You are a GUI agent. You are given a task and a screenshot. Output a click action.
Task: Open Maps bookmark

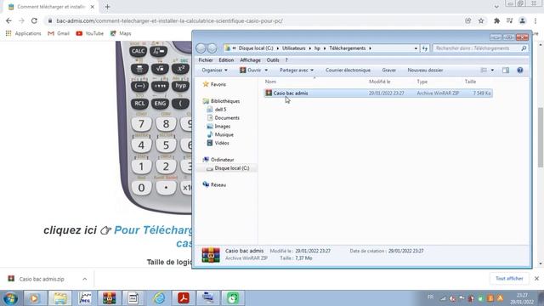121,33
